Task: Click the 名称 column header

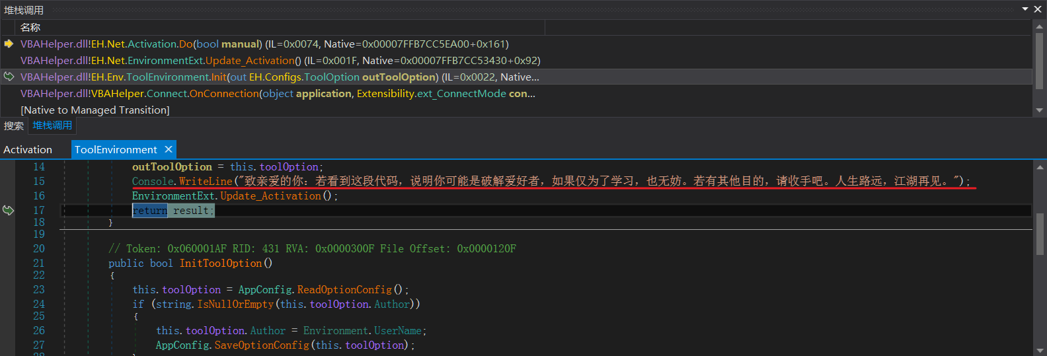Action: [x=30, y=27]
